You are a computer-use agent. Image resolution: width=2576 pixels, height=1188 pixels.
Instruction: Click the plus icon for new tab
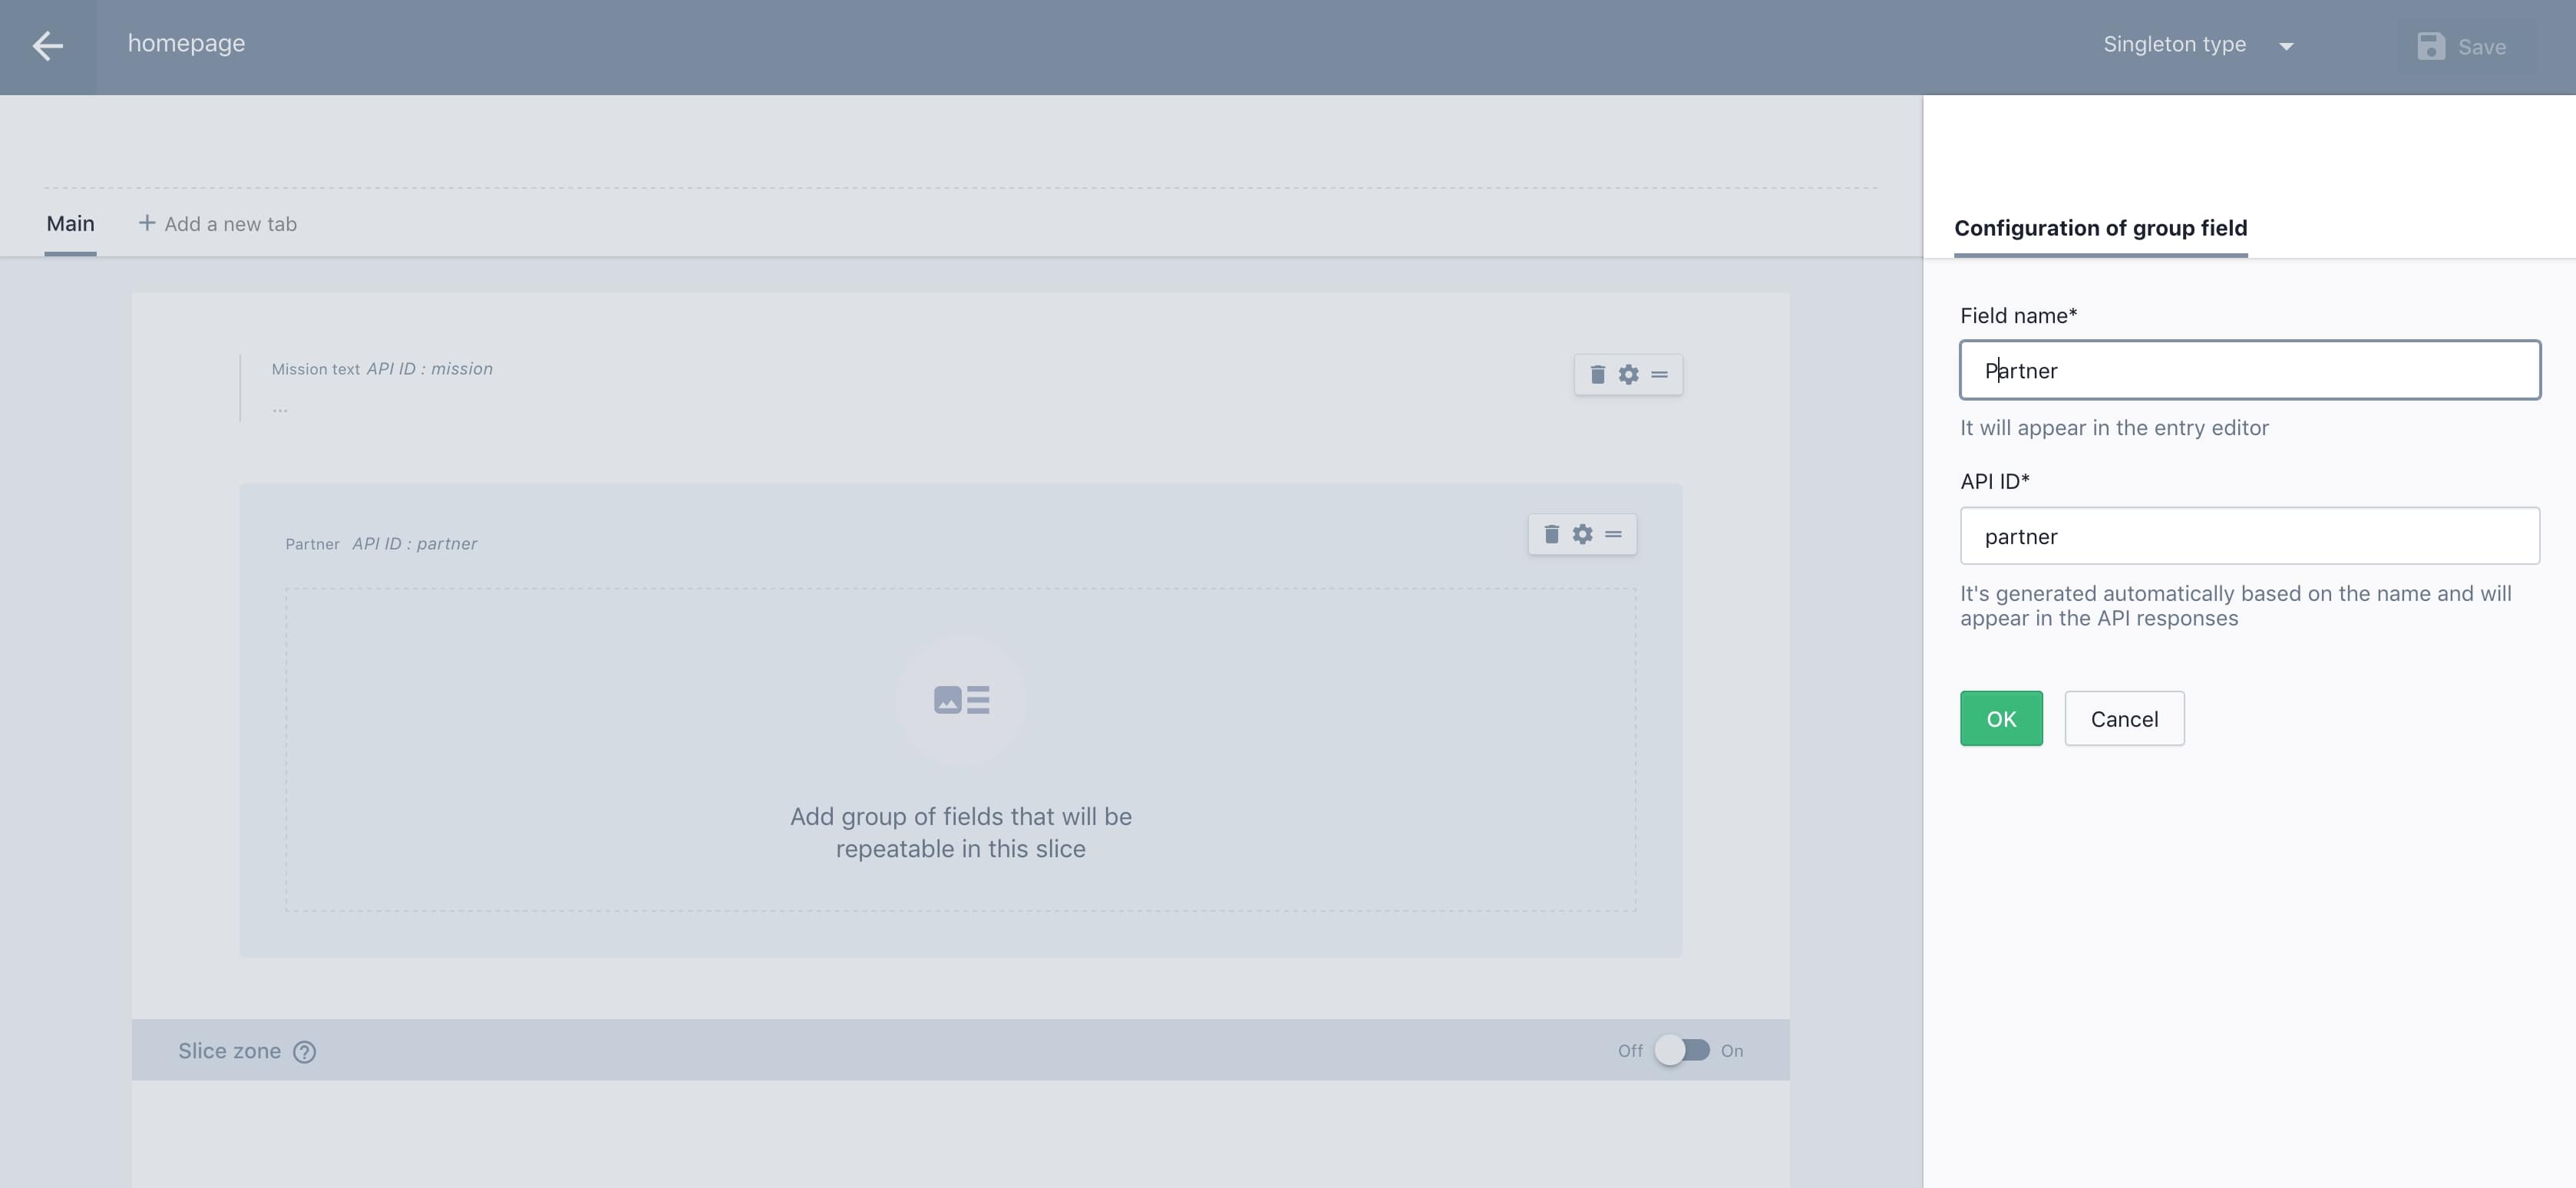point(146,223)
